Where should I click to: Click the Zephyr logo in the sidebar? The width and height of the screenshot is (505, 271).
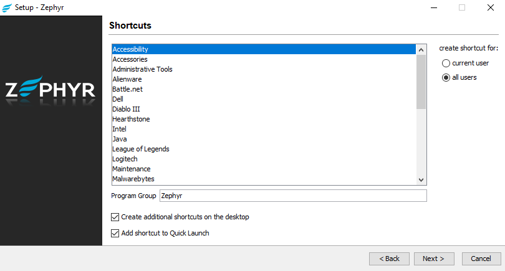pyautogui.click(x=50, y=88)
